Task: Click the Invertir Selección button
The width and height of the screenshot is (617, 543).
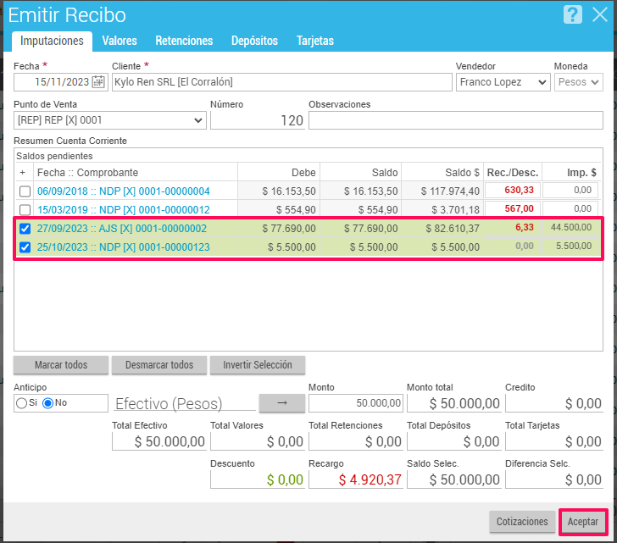Action: click(258, 365)
